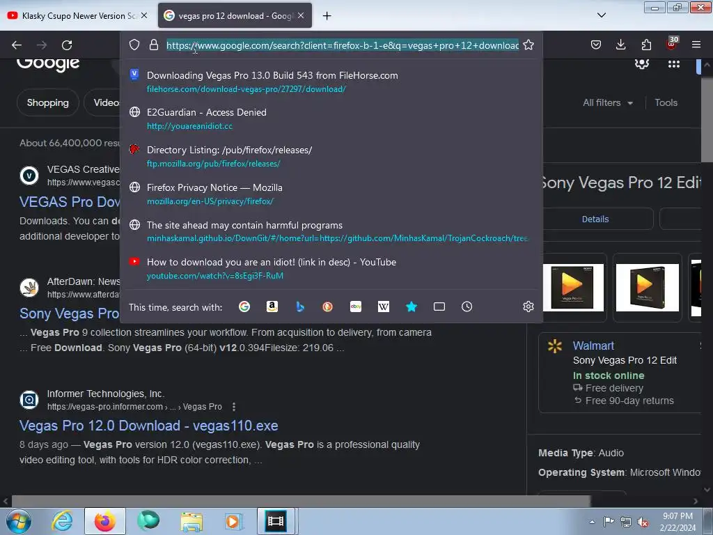The image size is (713, 535).
Task: Show hidden system tray icons
Action: (592, 522)
